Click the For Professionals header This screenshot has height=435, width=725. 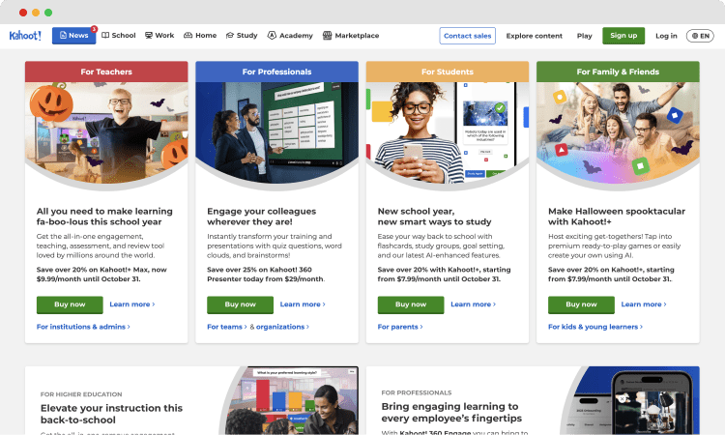(277, 72)
